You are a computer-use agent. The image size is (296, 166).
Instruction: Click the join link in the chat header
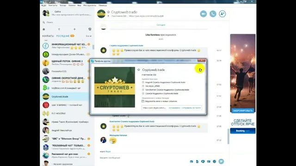point(146,16)
